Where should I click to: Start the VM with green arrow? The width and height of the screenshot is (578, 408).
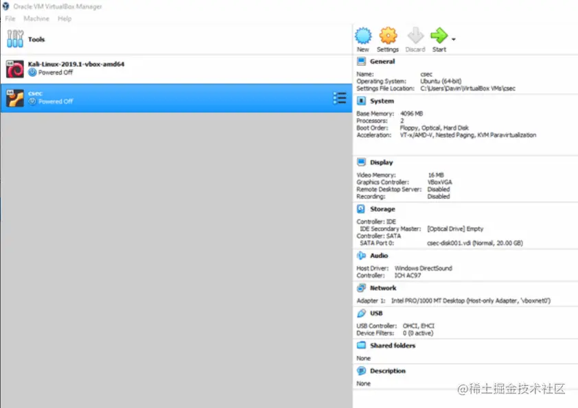coord(439,36)
